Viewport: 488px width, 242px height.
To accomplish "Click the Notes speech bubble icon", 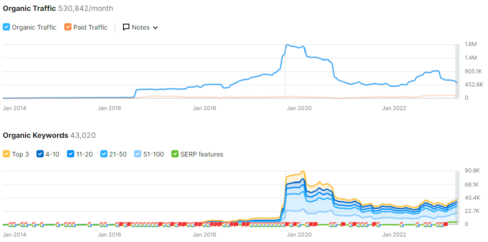I will click(x=126, y=27).
